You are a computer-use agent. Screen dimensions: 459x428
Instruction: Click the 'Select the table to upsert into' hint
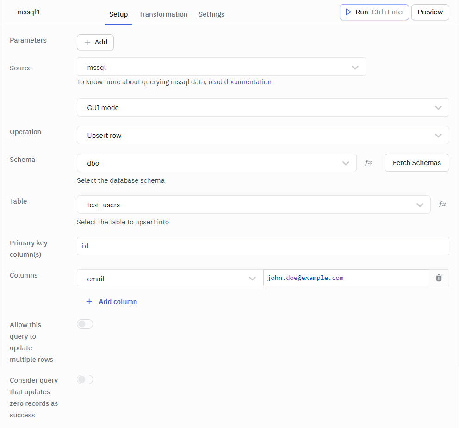(123, 222)
